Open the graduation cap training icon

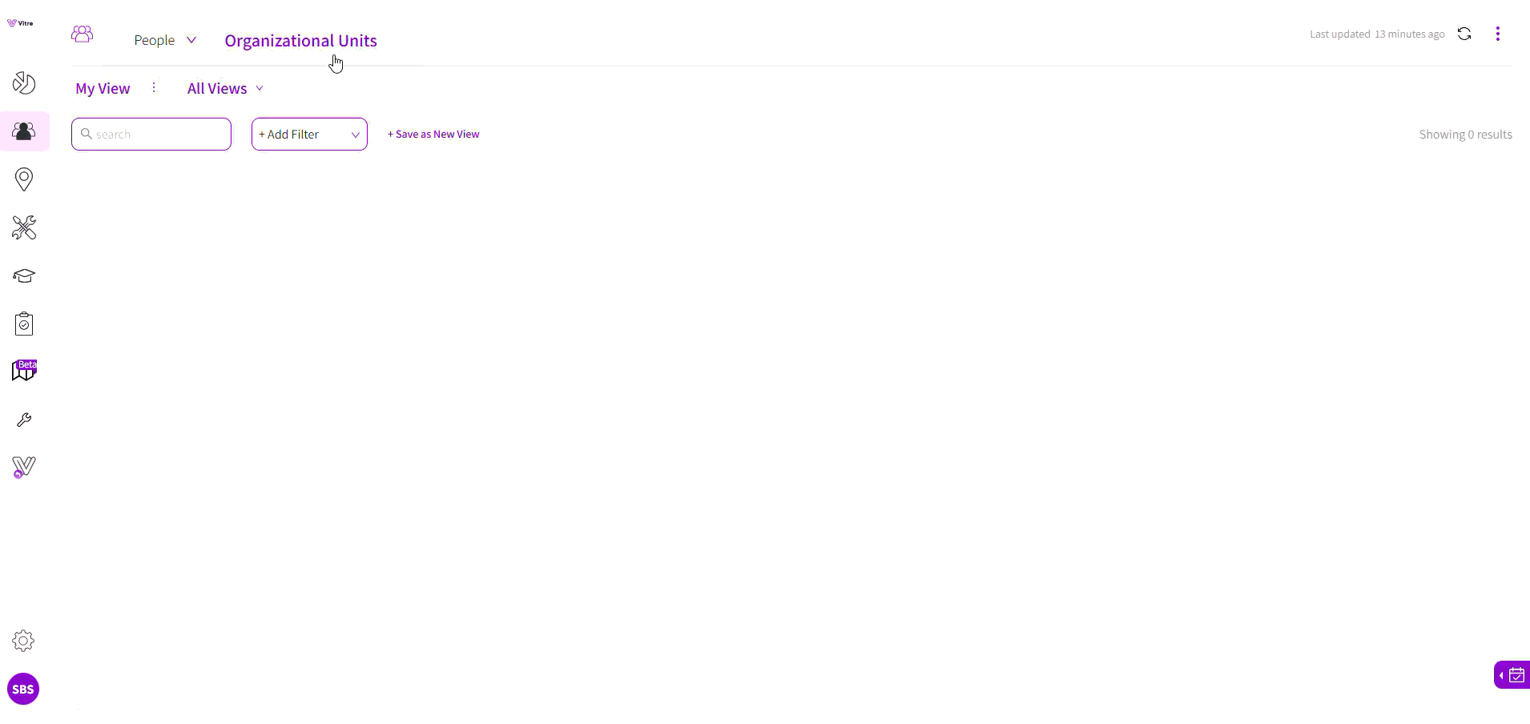click(x=24, y=276)
